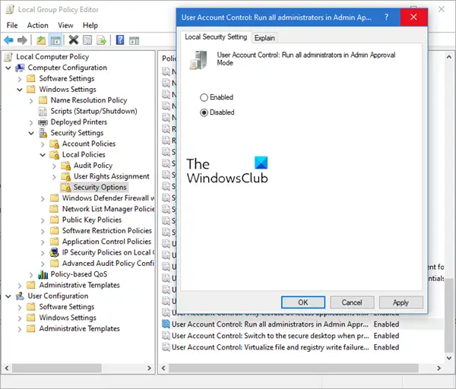Click the Back arrow toolbar icon
Image resolution: width=456 pixels, height=389 pixels.
click(x=8, y=40)
